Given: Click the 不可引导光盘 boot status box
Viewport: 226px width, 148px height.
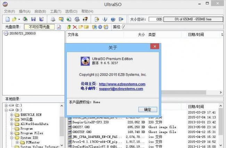Looking at the screenshot, I should (39, 27).
